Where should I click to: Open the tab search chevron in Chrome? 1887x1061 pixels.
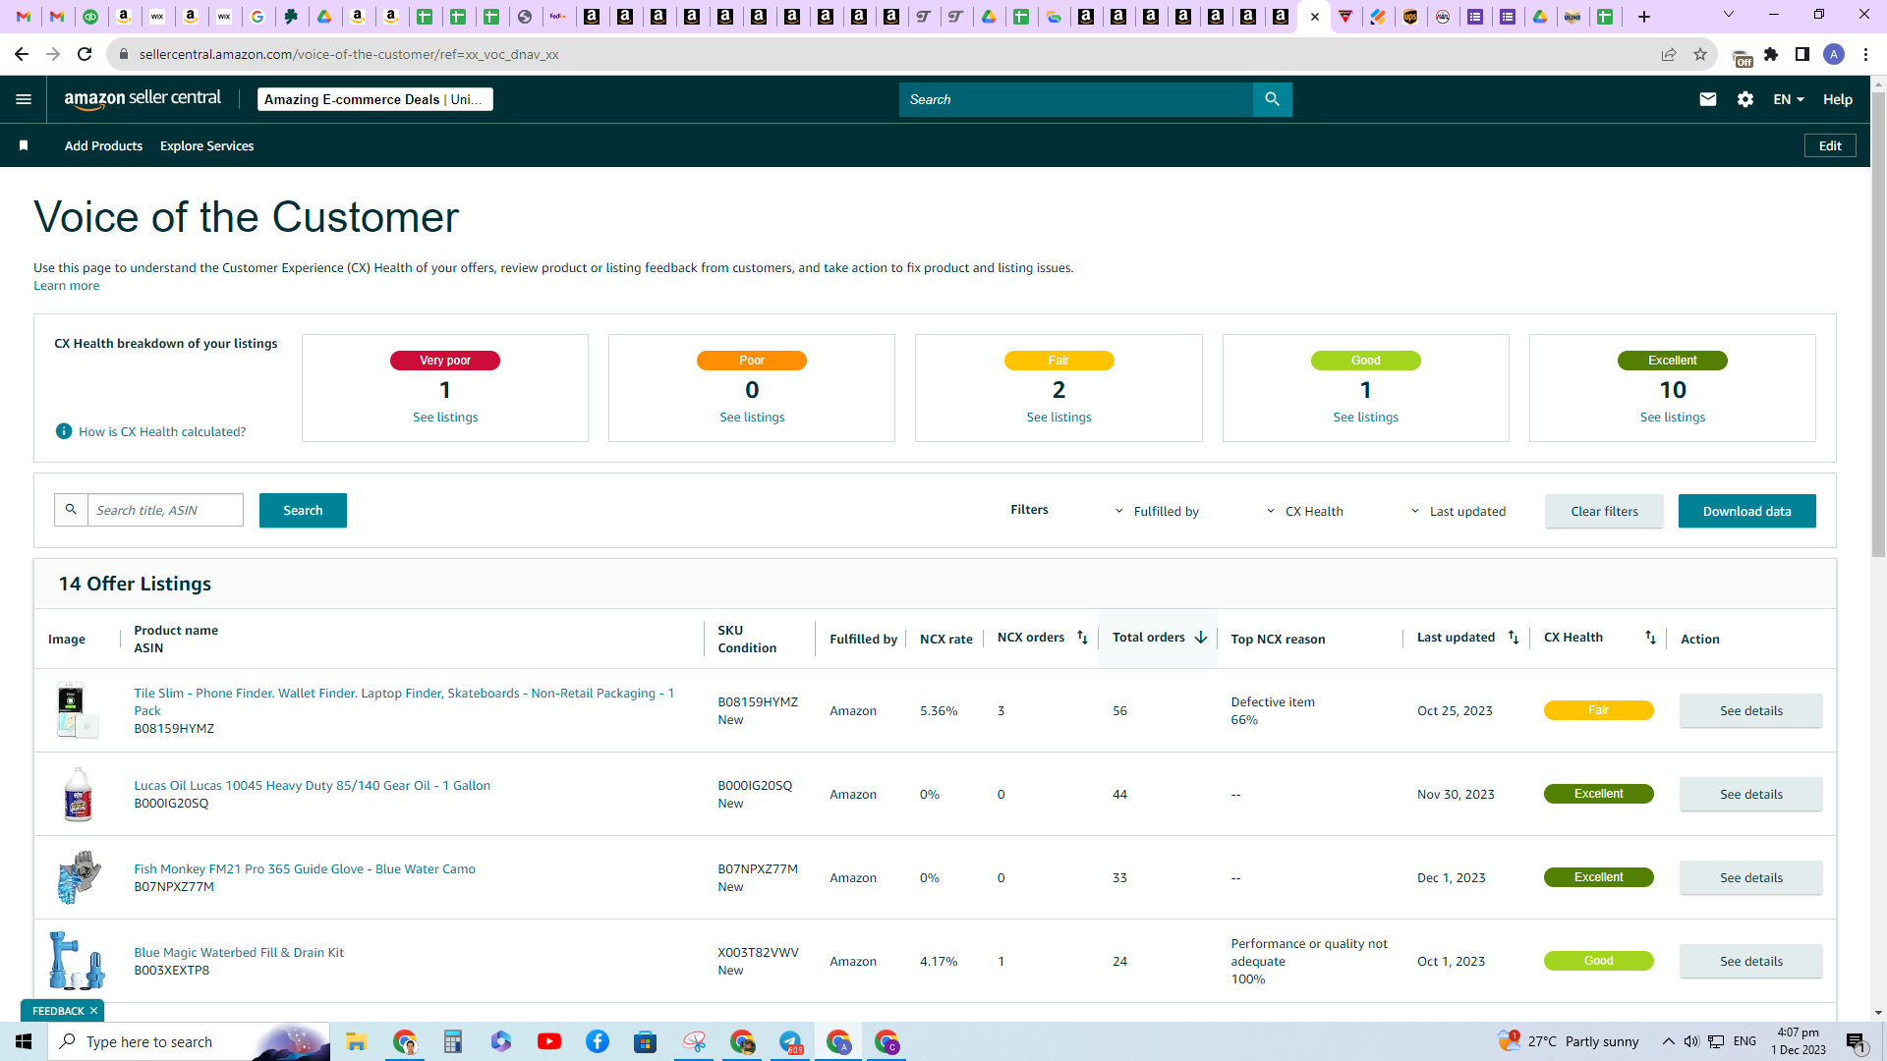point(1729,15)
